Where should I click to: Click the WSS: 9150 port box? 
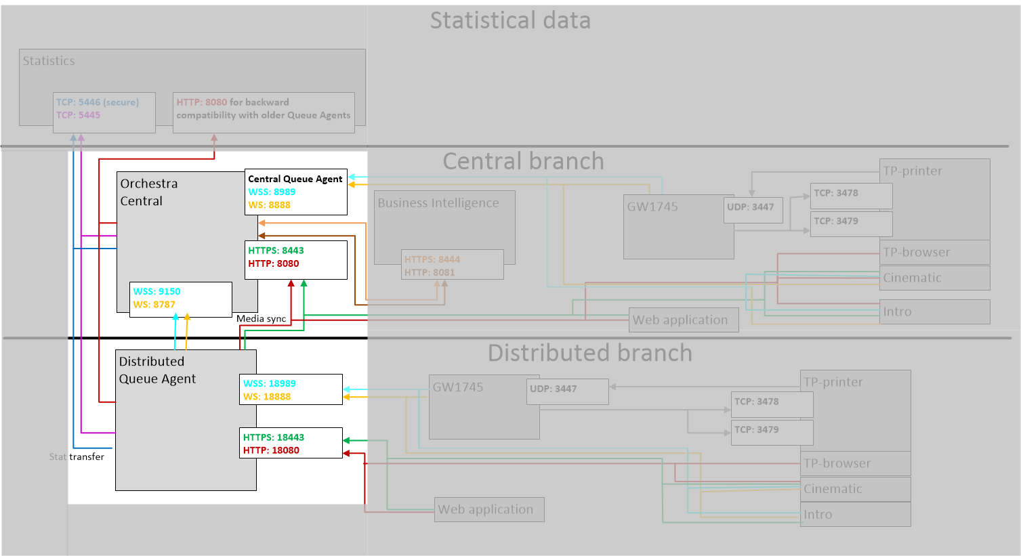(180, 299)
